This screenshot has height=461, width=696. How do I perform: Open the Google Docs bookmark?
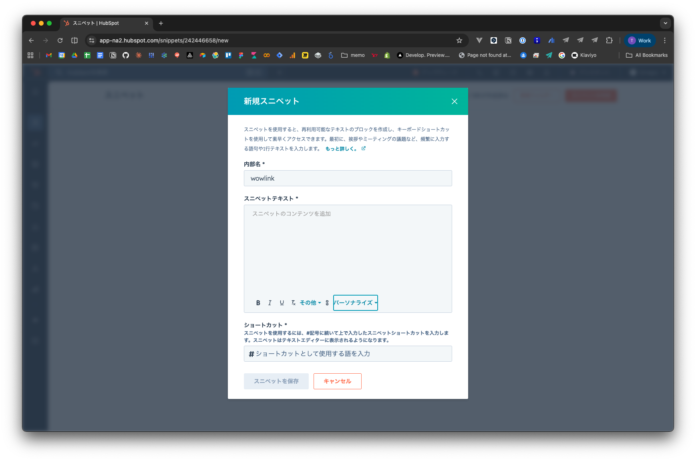(100, 55)
